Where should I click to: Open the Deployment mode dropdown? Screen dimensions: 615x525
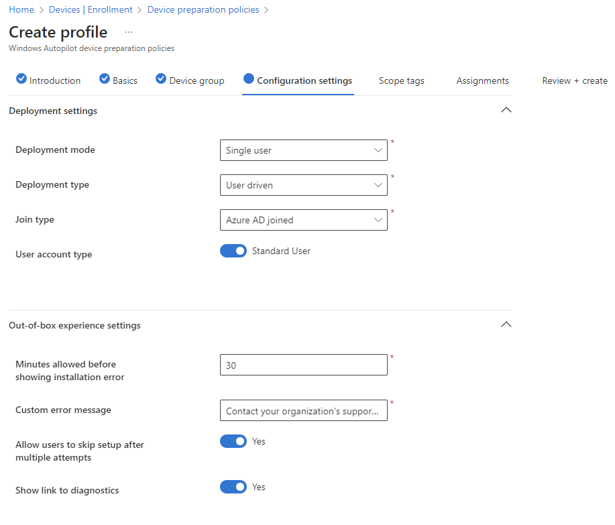coord(304,150)
